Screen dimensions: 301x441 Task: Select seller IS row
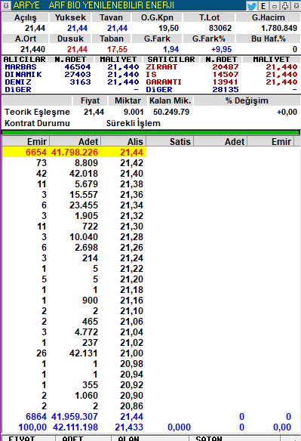(222, 75)
